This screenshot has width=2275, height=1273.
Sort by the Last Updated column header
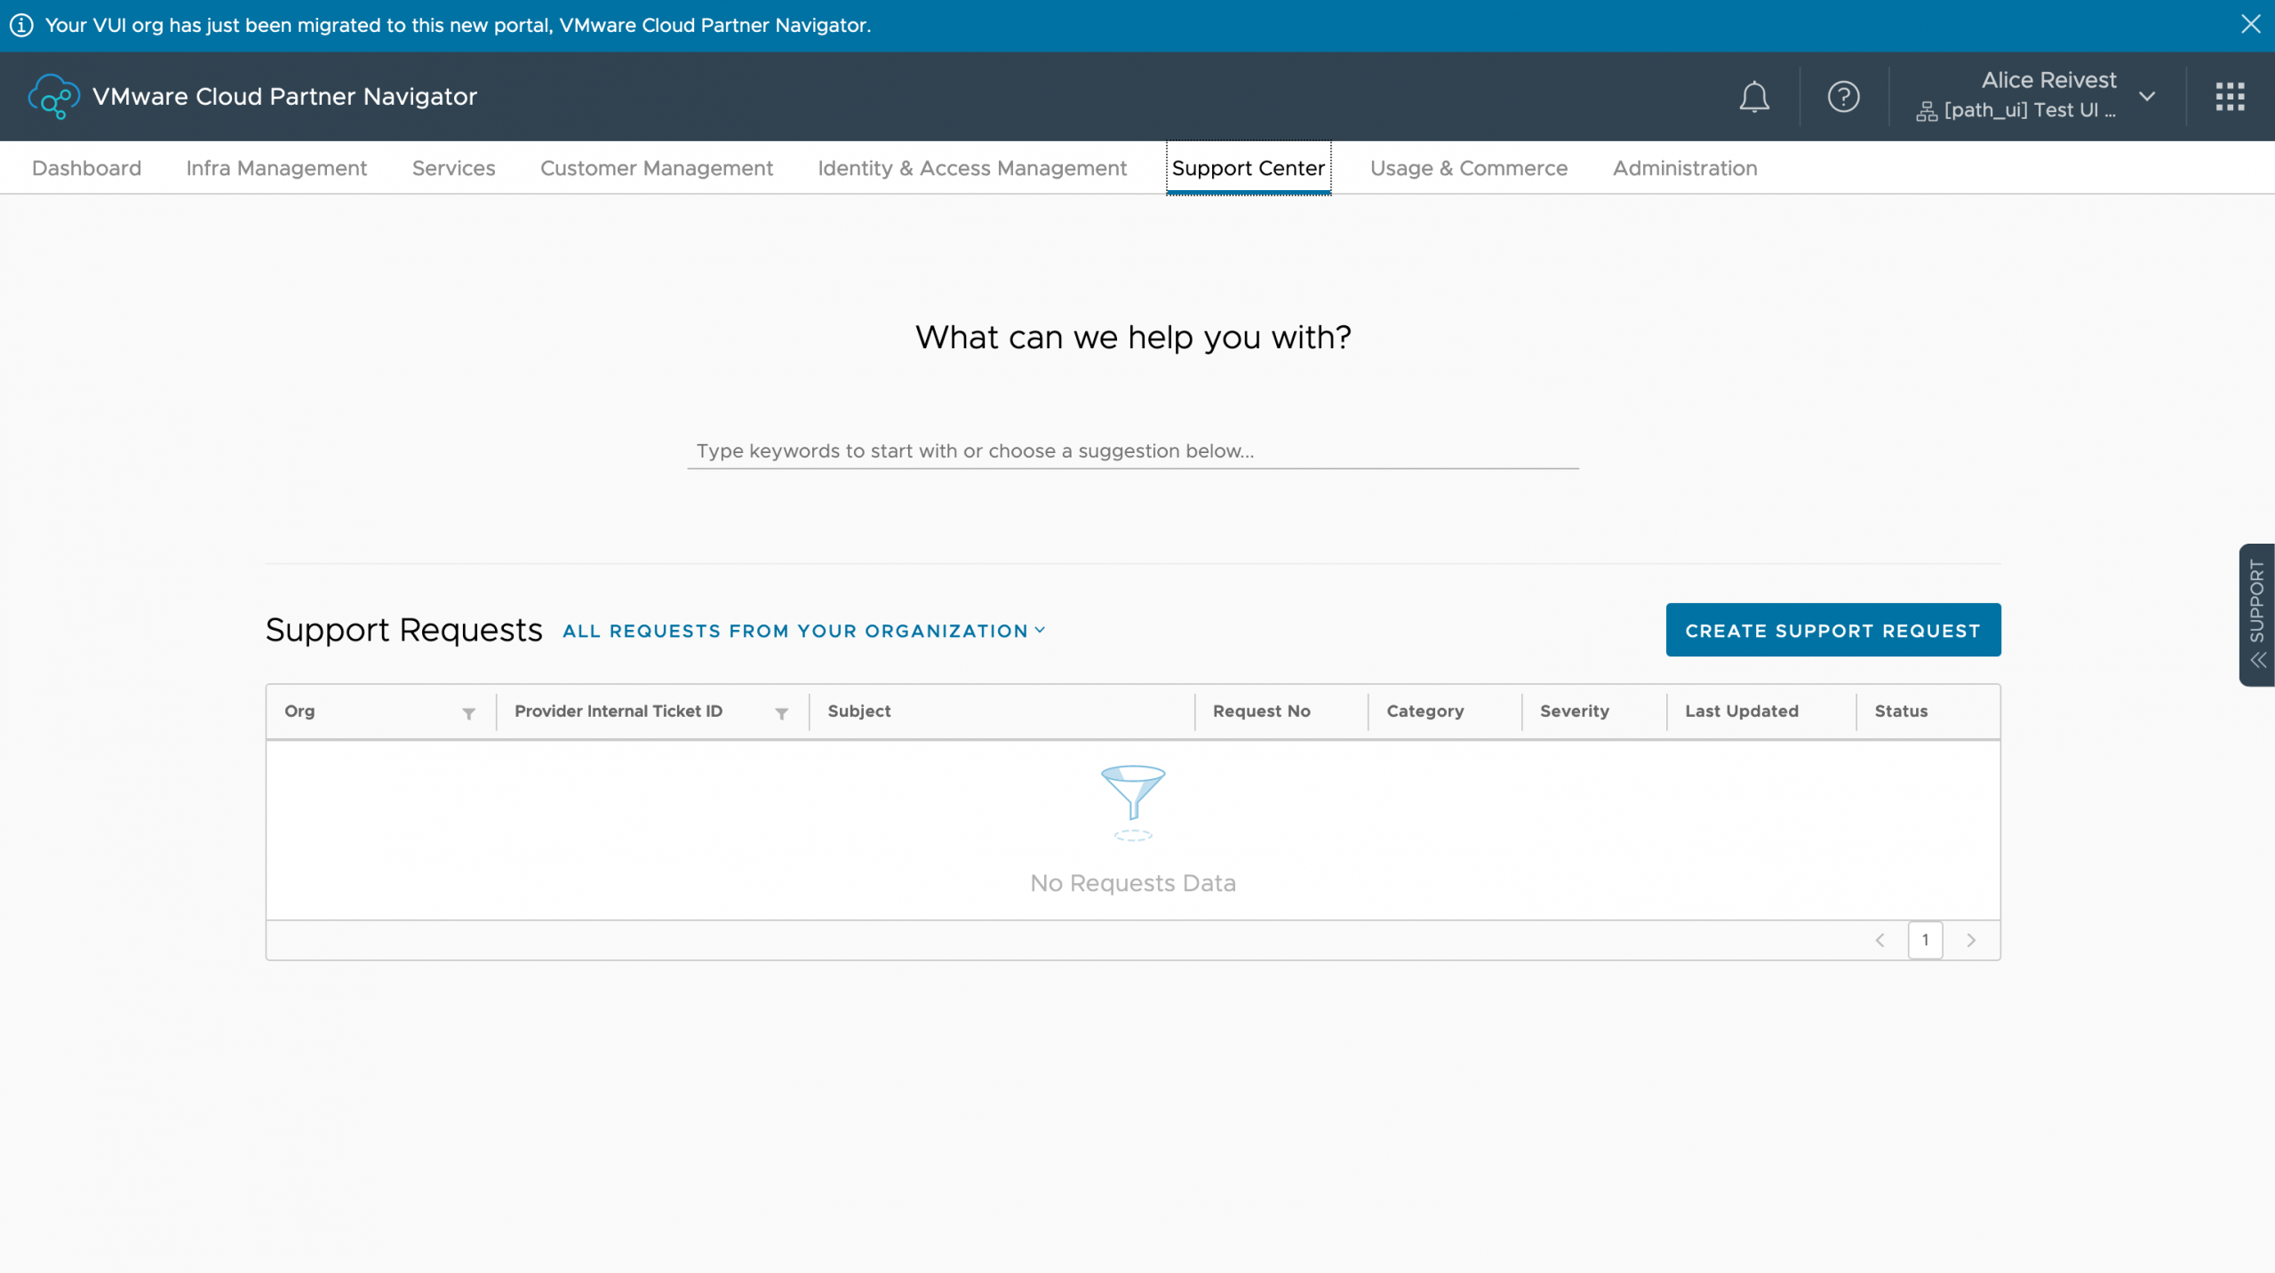coord(1741,711)
